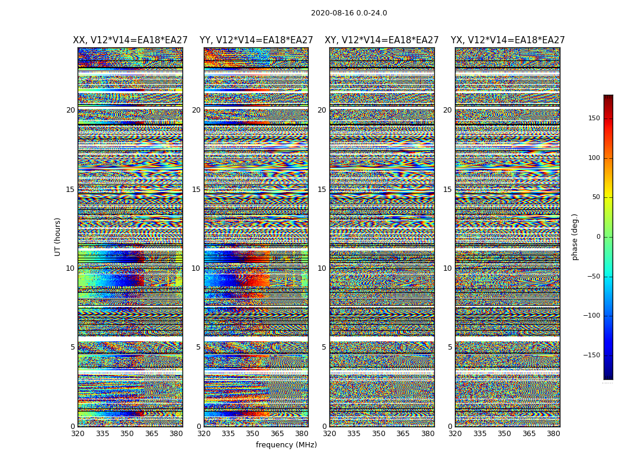
Task: Open the XY phase waterfall plot
Action: (x=382, y=237)
